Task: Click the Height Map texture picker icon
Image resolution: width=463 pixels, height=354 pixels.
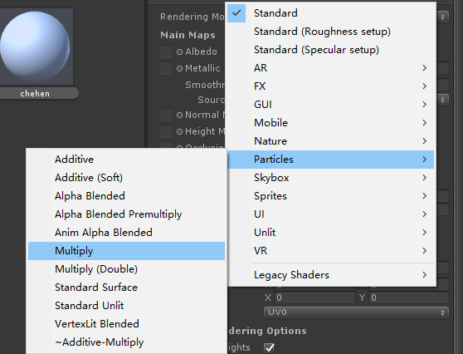Action: [179, 131]
